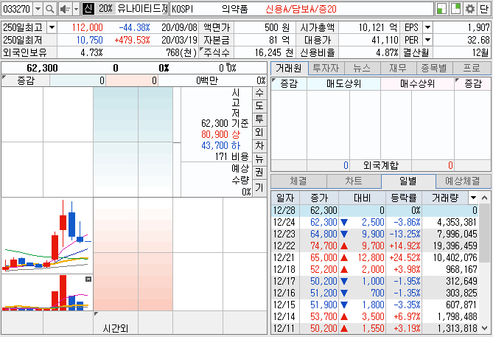The width and height of the screenshot is (493, 337).
Task: Click the 단 button at top right
Action: coord(484,9)
